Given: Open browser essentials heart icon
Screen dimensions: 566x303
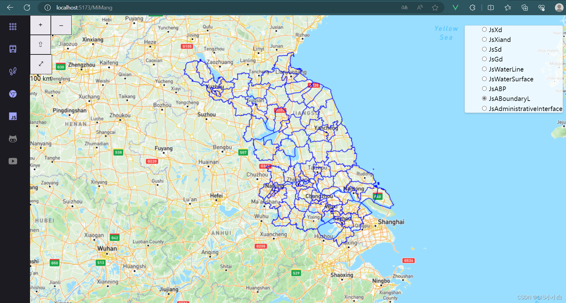Looking at the screenshot, I should [541, 8].
